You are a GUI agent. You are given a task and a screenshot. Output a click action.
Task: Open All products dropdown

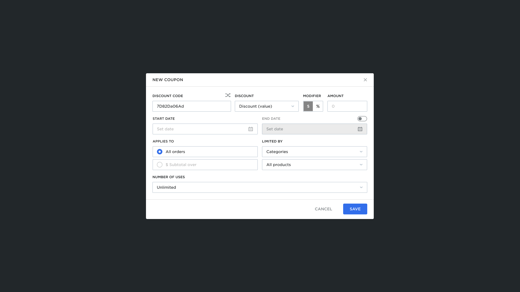click(314, 165)
